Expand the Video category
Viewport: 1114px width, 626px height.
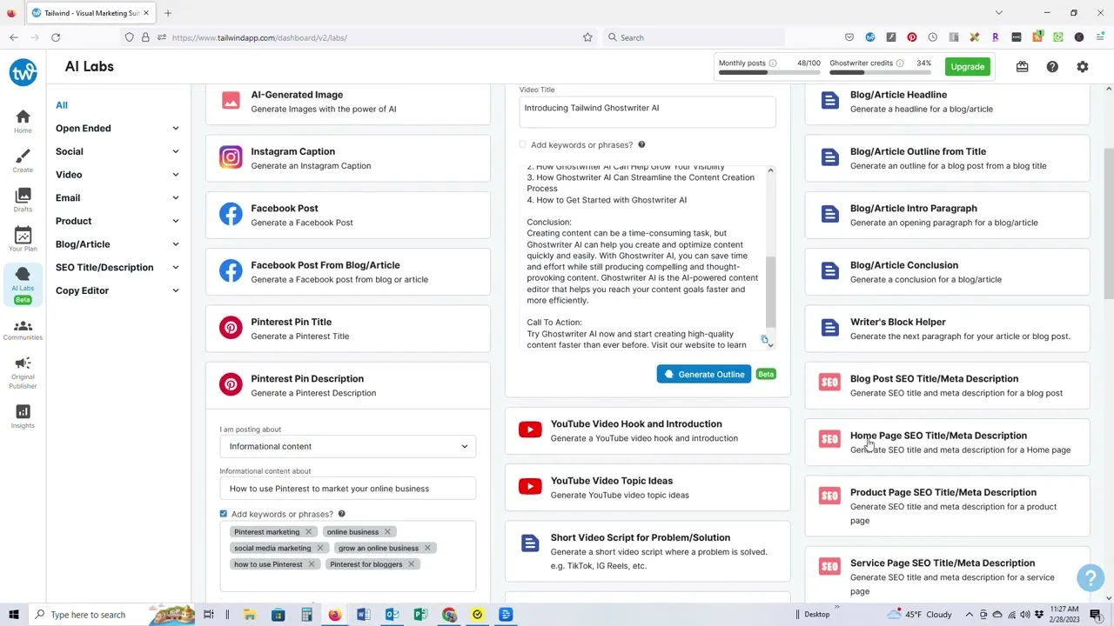point(117,175)
